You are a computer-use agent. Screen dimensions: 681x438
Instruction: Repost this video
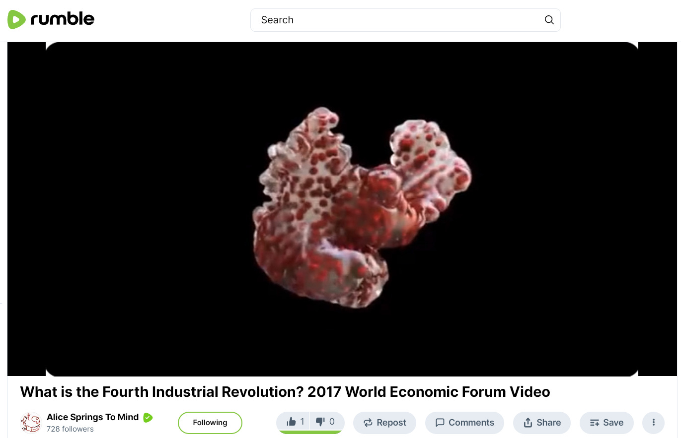point(384,423)
